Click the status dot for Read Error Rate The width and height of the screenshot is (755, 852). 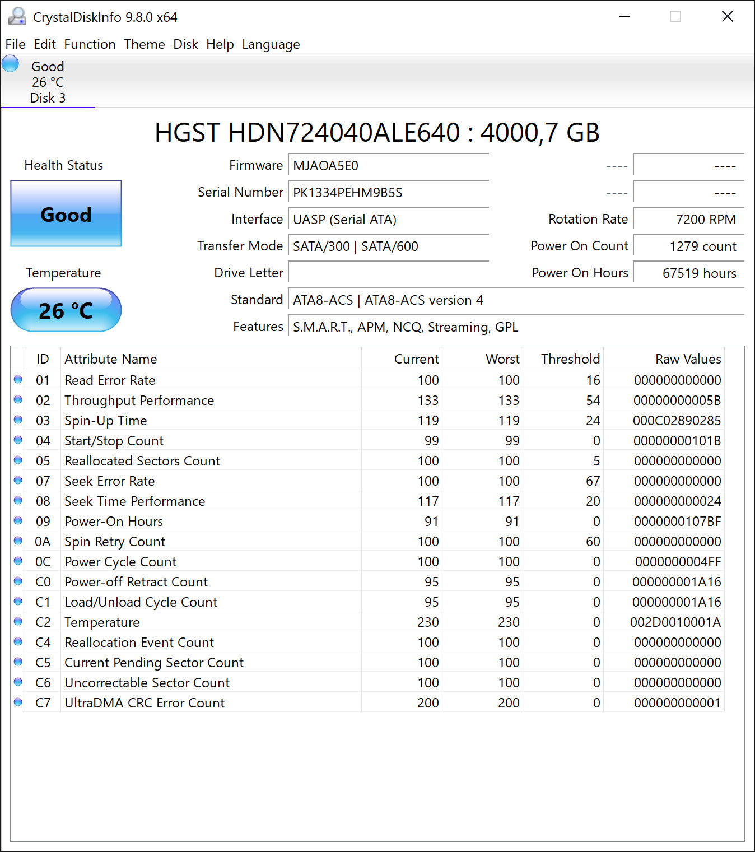point(18,380)
